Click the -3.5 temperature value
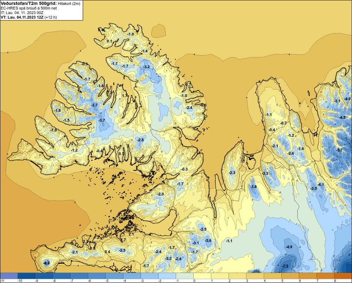The height and width of the screenshot is (283, 352). pyautogui.click(x=314, y=188)
